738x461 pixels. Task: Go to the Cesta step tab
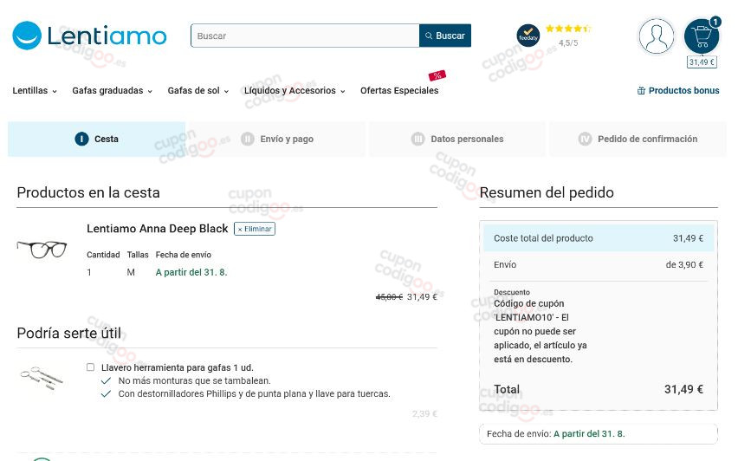click(96, 139)
